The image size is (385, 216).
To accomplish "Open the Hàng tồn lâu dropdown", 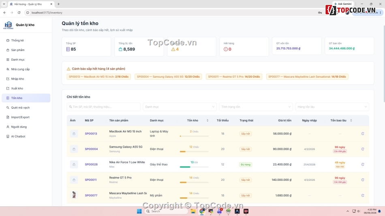I will 332,107.
